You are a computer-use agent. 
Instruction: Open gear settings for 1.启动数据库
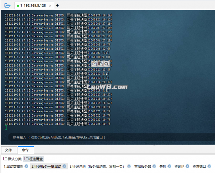point(26,166)
